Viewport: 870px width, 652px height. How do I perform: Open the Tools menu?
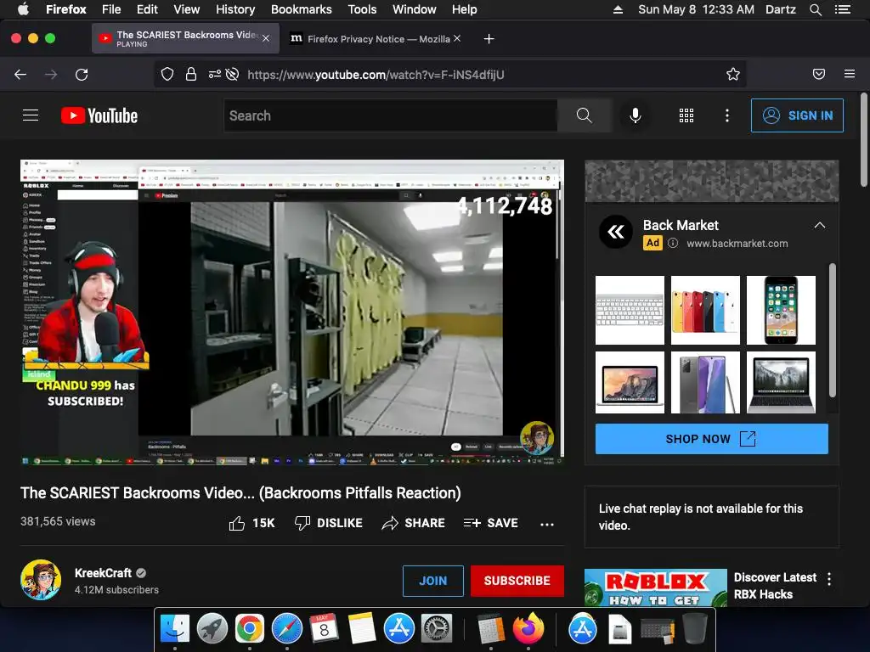click(x=362, y=9)
